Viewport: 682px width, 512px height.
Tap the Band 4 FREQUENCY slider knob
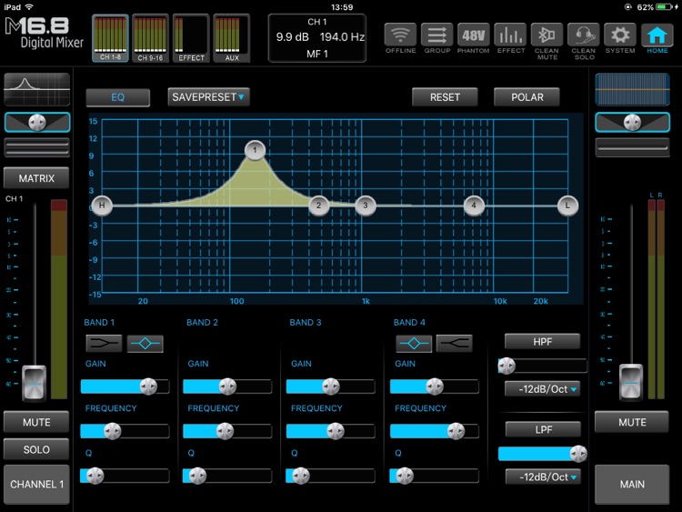click(x=456, y=431)
